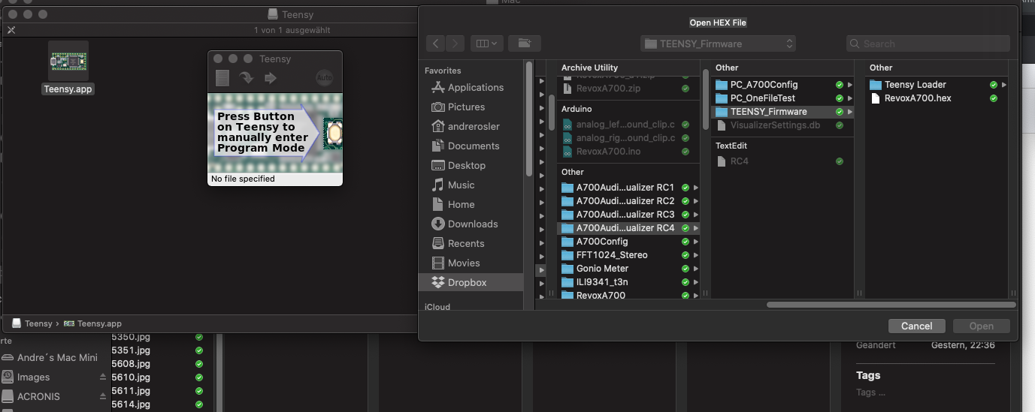Open the column view options dropdown

coord(486,44)
